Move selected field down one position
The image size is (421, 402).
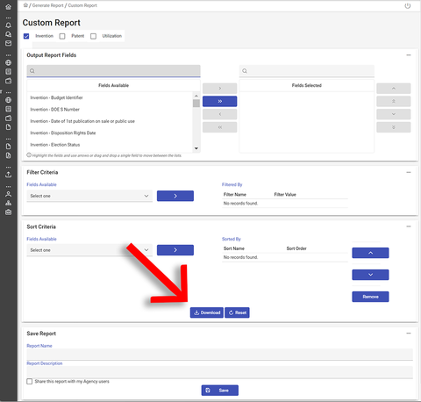pos(394,114)
